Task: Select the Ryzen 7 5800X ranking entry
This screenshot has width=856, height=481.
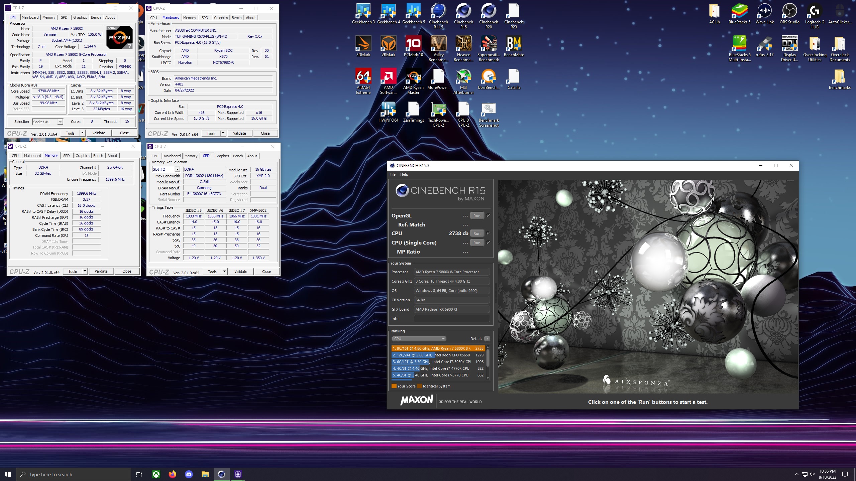Action: 438,348
